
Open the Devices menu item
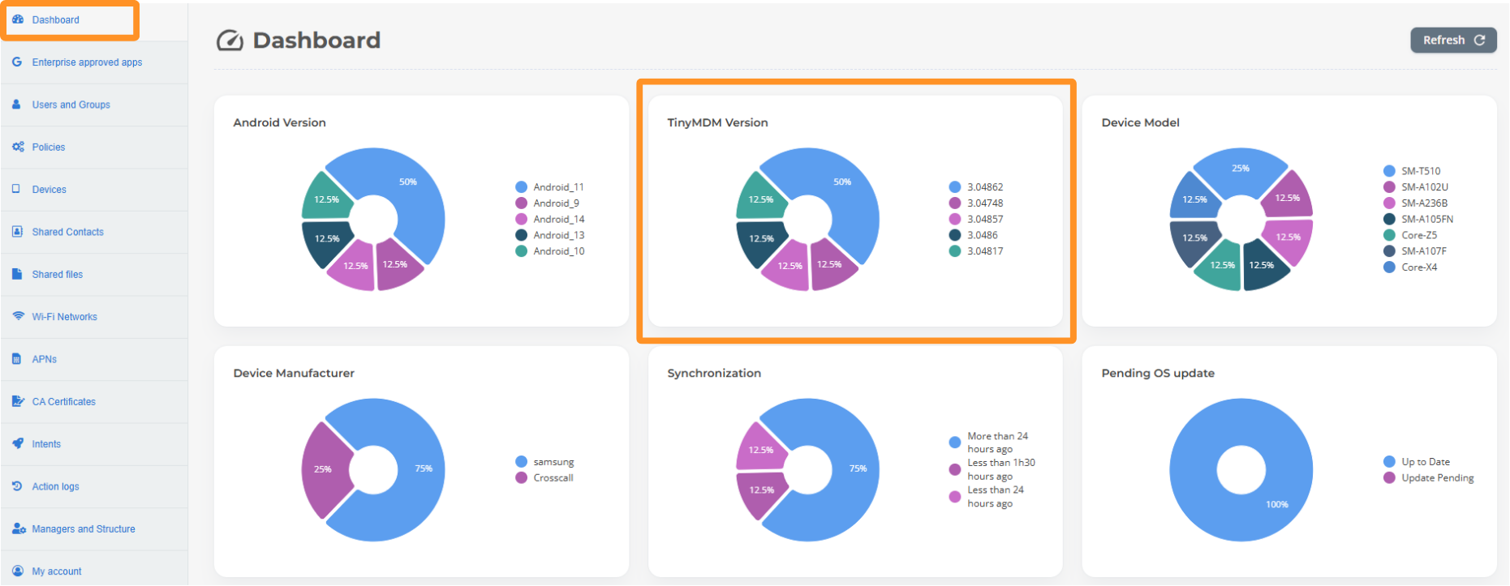(x=49, y=190)
